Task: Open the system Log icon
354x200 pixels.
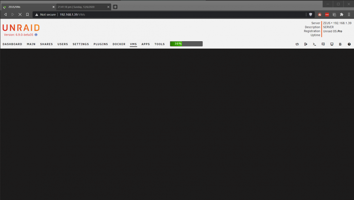Action: [340, 44]
